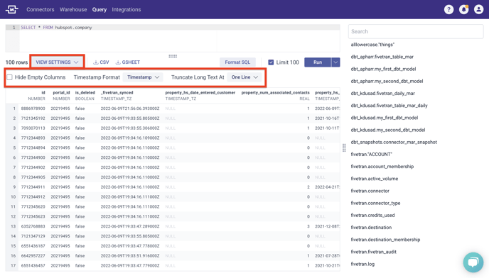Select table dbt_apharr.my_second_dbt_model

coord(387,81)
